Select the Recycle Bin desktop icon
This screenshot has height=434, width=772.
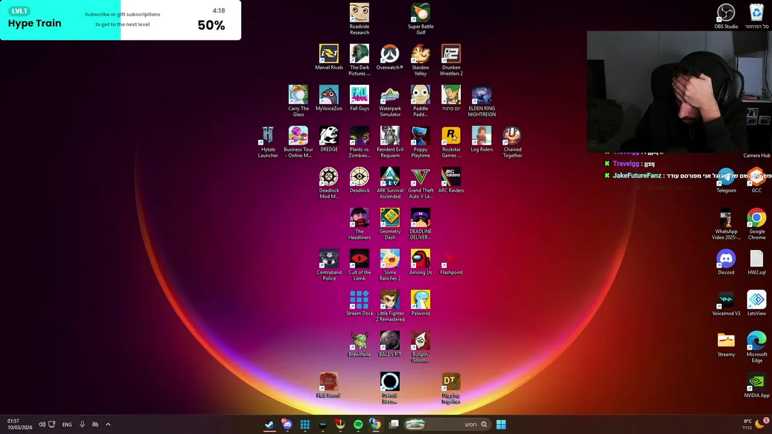pyautogui.click(x=756, y=16)
